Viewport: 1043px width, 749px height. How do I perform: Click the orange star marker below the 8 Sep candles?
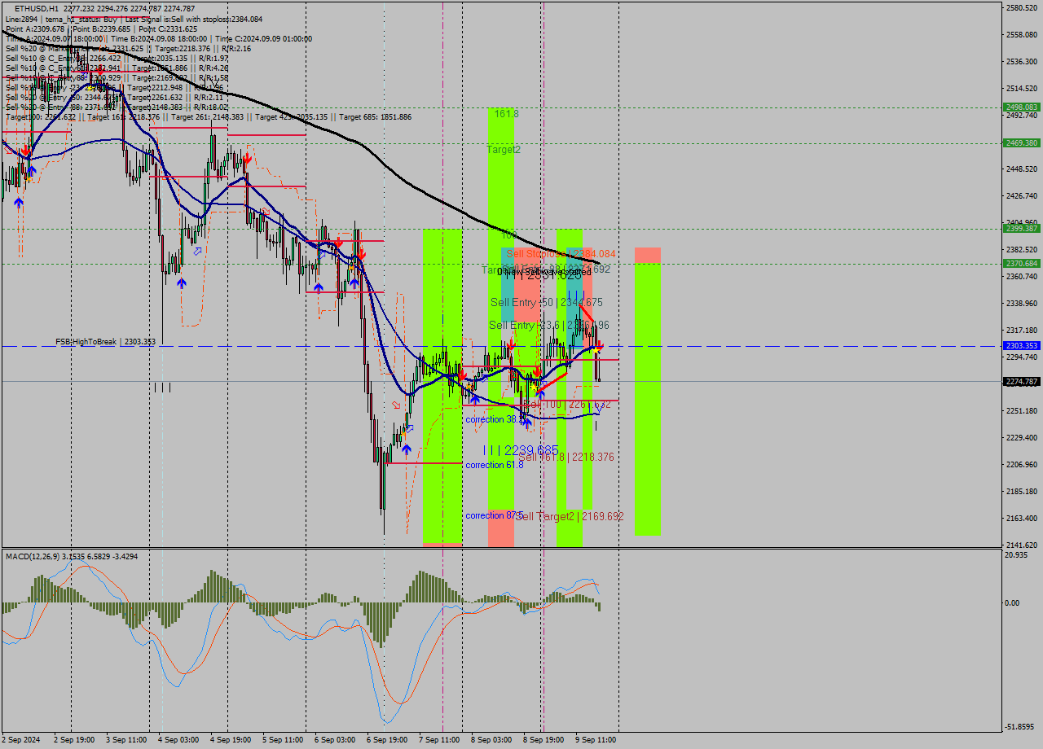click(534, 387)
